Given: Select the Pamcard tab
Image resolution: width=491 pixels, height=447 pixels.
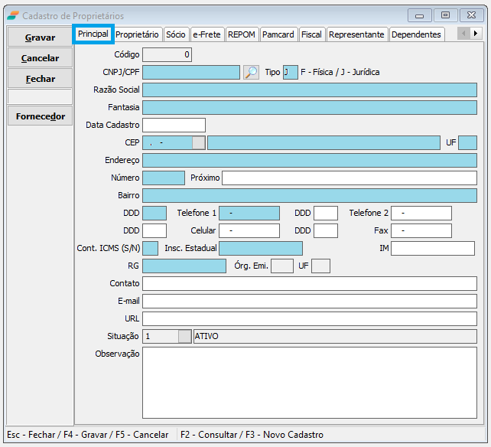Looking at the screenshot, I should (278, 34).
